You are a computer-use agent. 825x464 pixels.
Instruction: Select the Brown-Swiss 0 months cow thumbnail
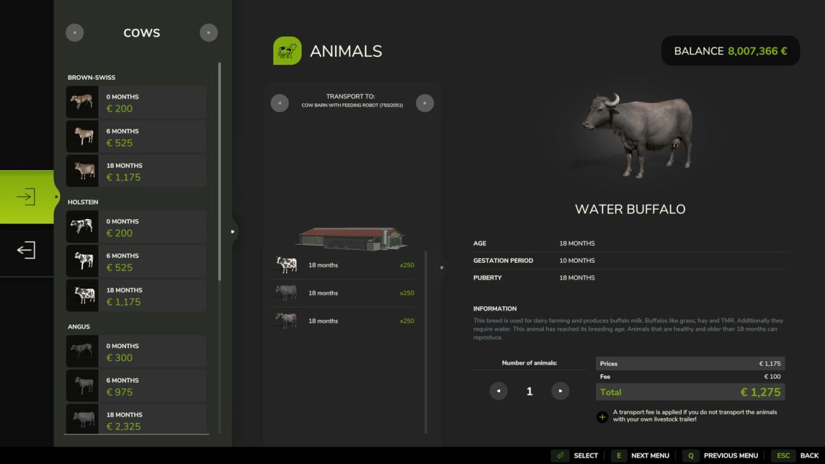click(82, 102)
